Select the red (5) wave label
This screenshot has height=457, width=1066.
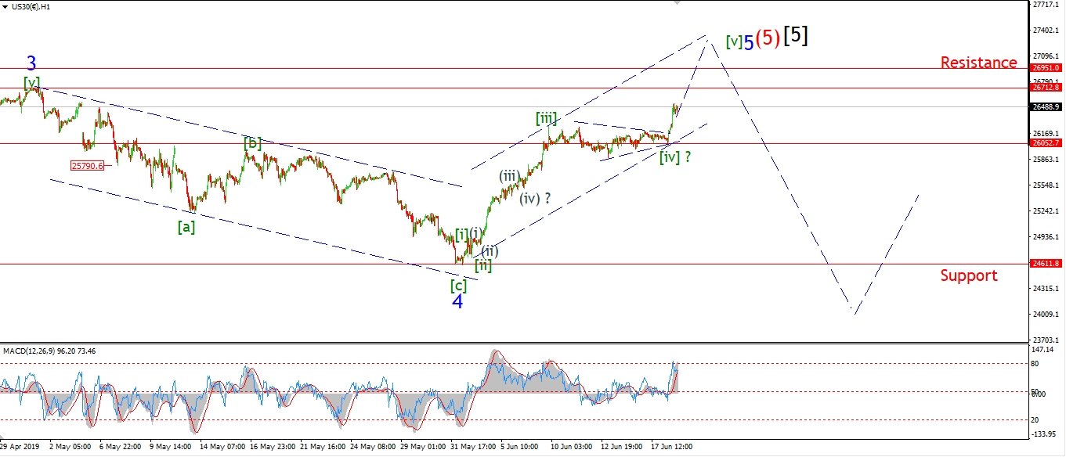[x=768, y=38]
